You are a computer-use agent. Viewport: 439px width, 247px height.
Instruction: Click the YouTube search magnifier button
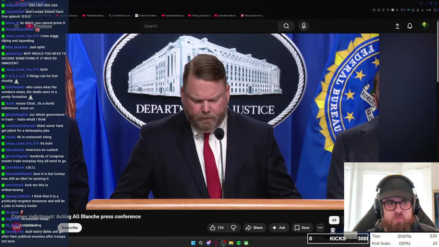click(286, 26)
